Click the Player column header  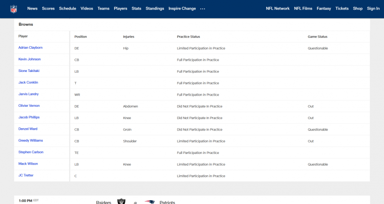pyautogui.click(x=23, y=36)
